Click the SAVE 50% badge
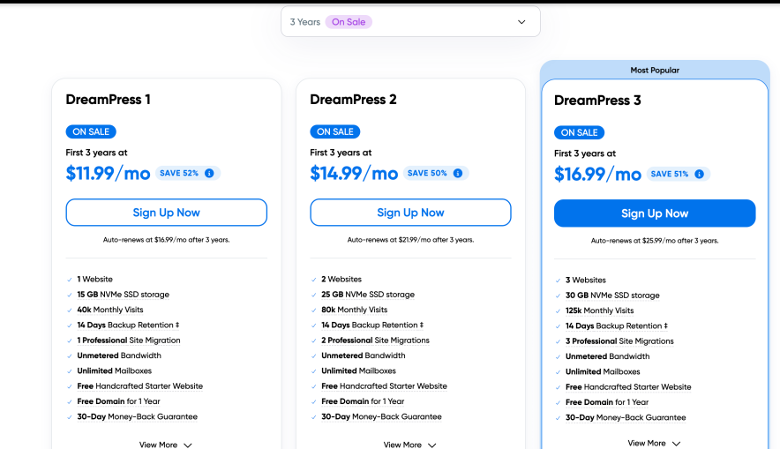Viewport: 780px width, 449px height. [436, 173]
